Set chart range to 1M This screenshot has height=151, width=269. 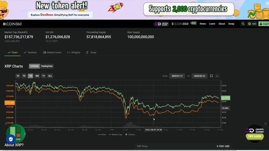[x=30, y=76]
